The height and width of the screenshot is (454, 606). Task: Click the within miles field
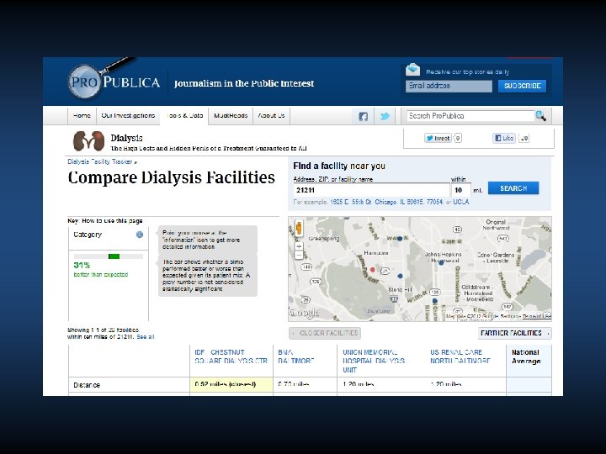pos(460,190)
